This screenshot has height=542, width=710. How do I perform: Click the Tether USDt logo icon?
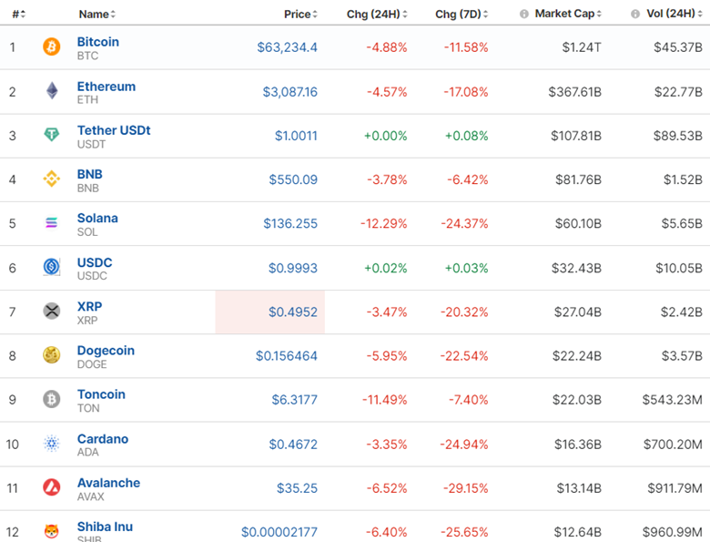52,135
